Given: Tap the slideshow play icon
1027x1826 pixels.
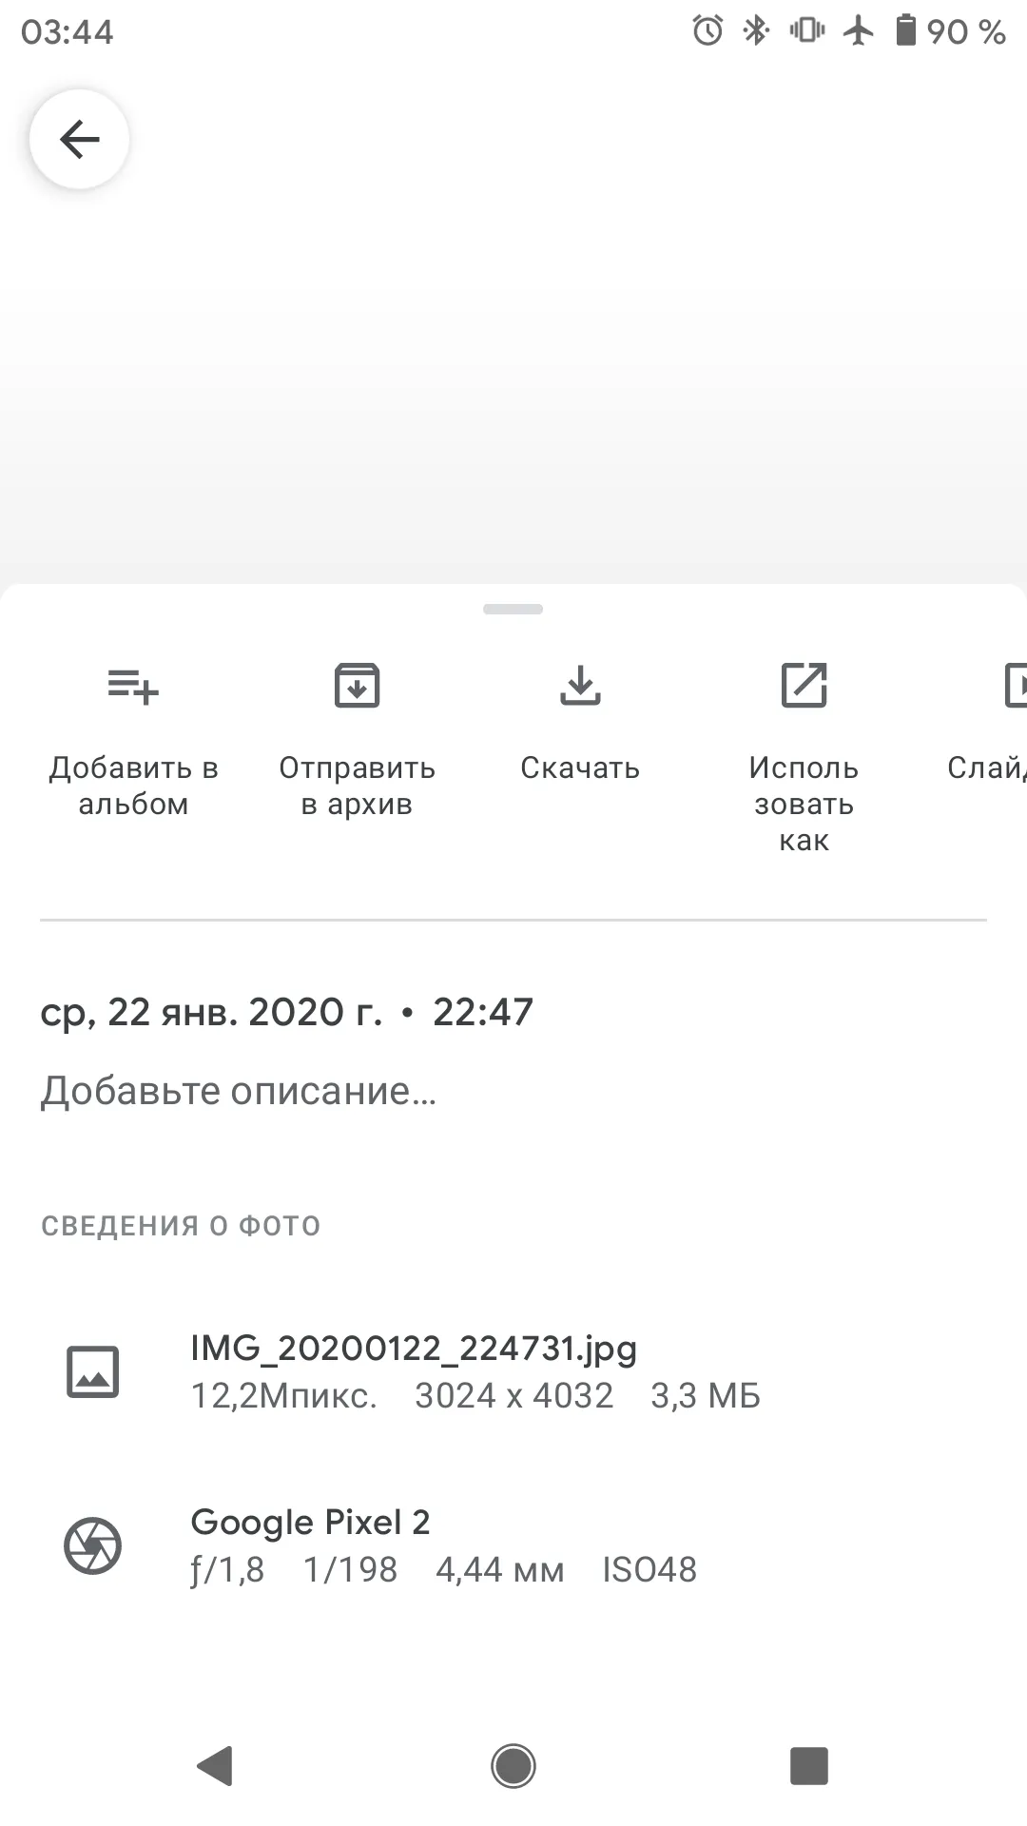Looking at the screenshot, I should pyautogui.click(x=1016, y=686).
